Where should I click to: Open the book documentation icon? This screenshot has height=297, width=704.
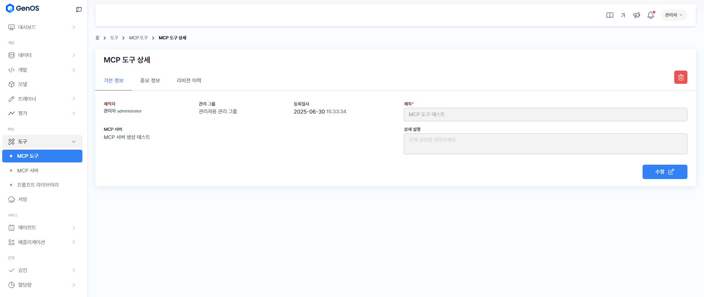coord(610,15)
